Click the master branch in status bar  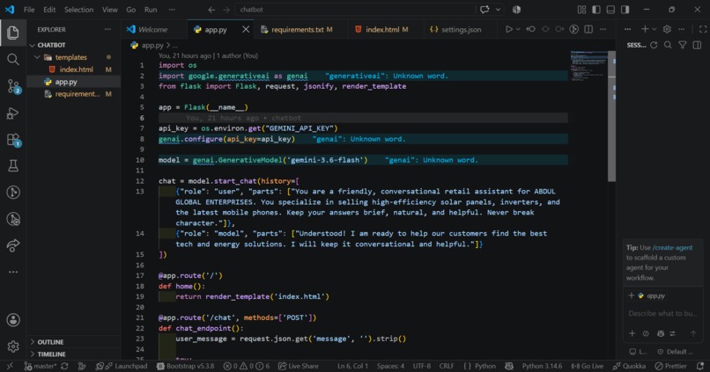[x=40, y=366]
